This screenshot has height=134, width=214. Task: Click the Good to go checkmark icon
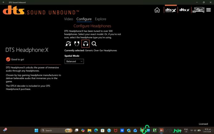point(8,59)
